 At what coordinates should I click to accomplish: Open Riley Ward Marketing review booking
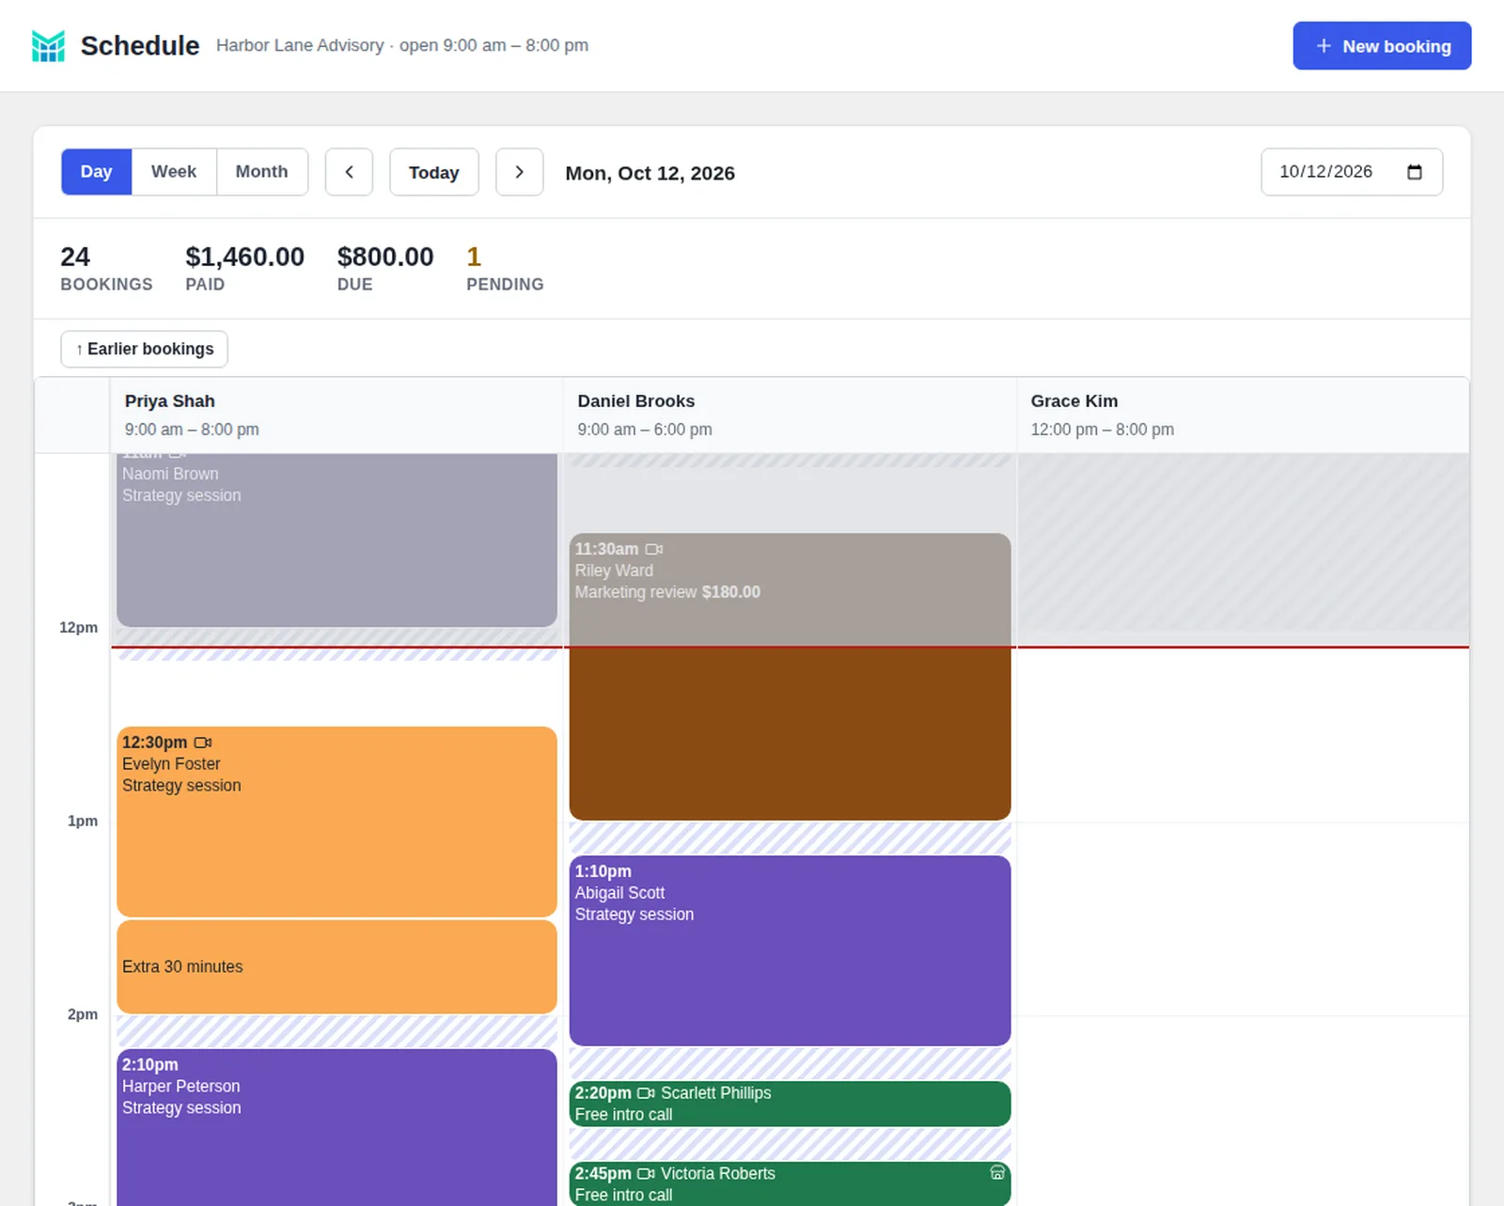[790, 677]
